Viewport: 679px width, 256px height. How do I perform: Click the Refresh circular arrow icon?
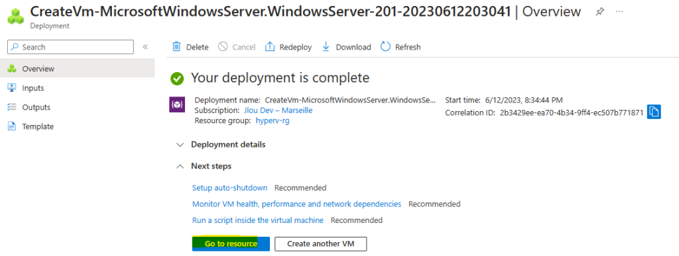tap(385, 46)
